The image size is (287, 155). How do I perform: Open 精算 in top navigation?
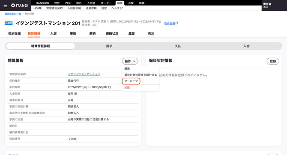coord(120,3)
